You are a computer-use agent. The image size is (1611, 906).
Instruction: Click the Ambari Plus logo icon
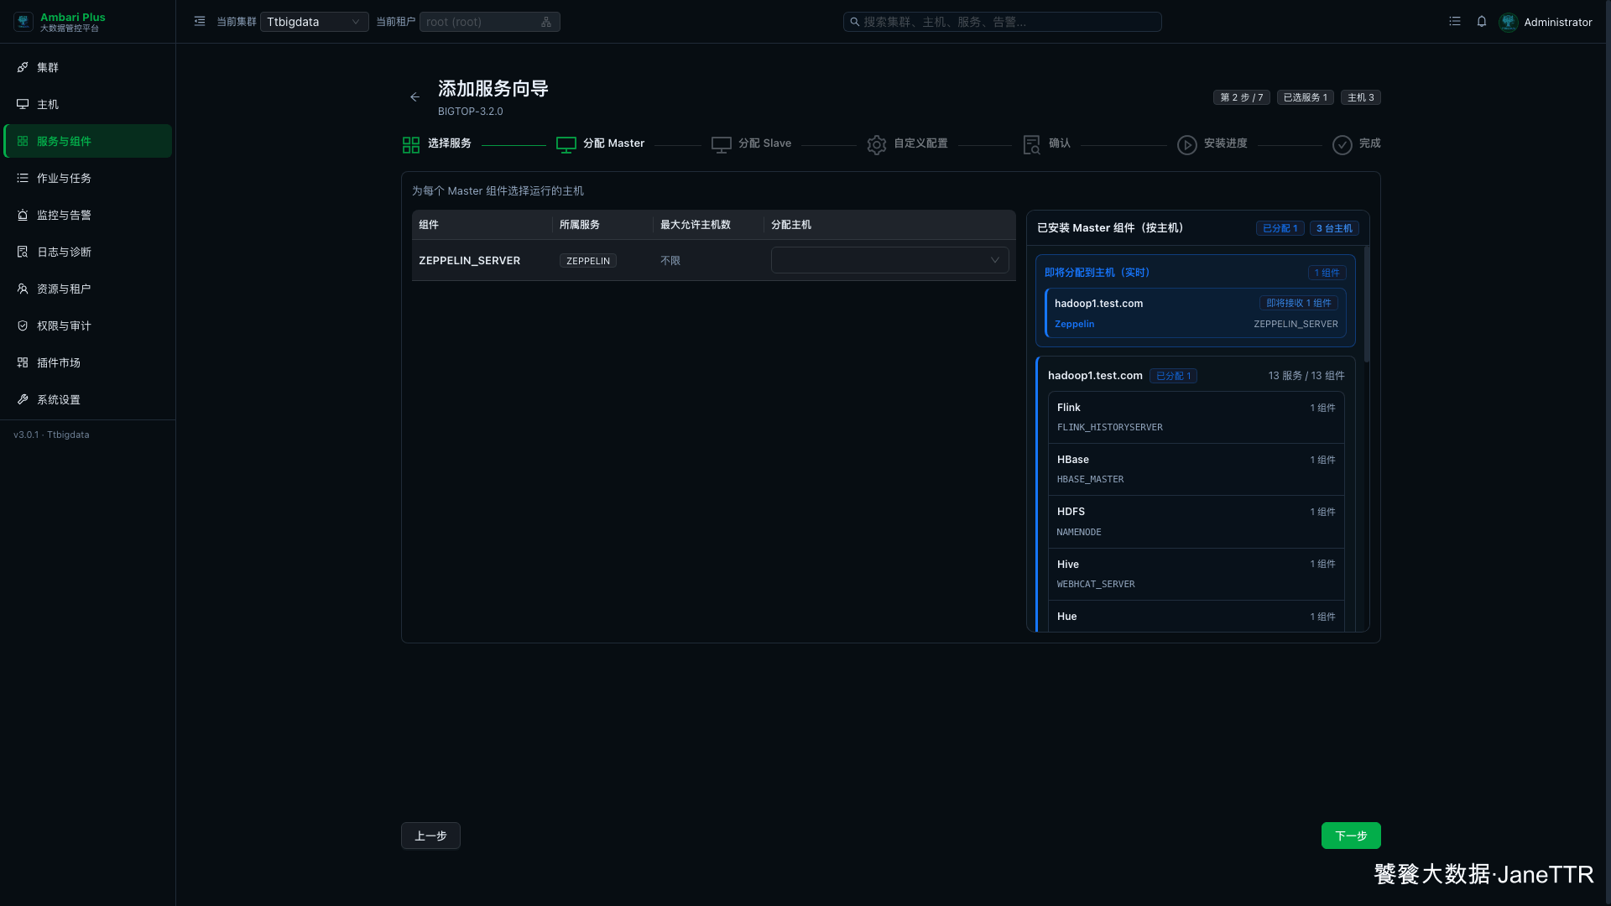[x=23, y=22]
